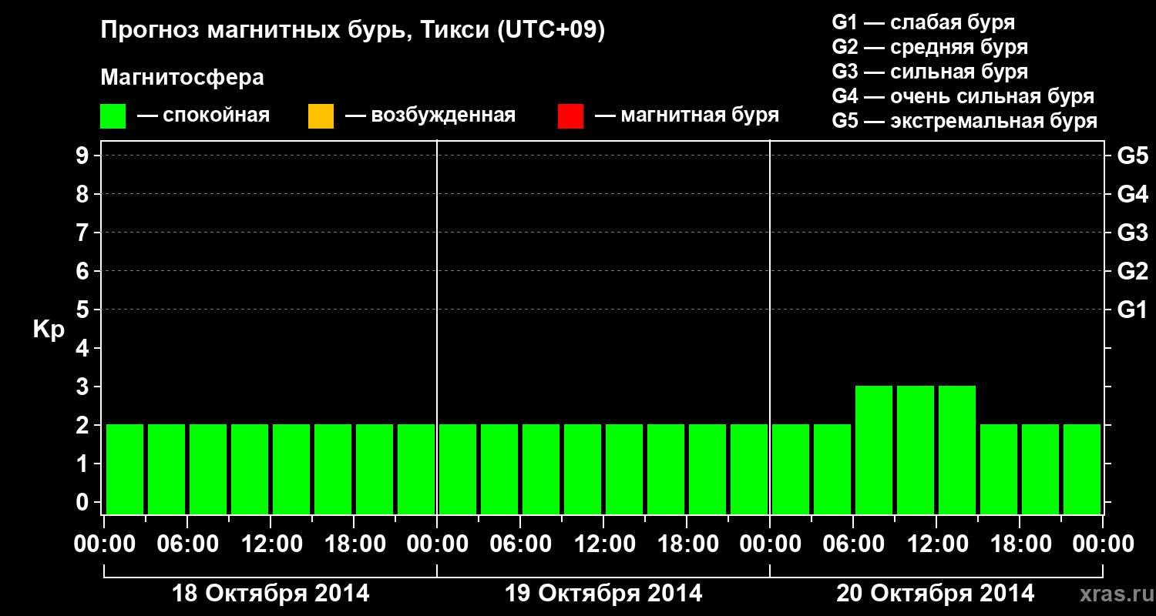Click the right-axis 'G5' label beside Kp 9
The image size is (1156, 616).
[x=1133, y=156]
